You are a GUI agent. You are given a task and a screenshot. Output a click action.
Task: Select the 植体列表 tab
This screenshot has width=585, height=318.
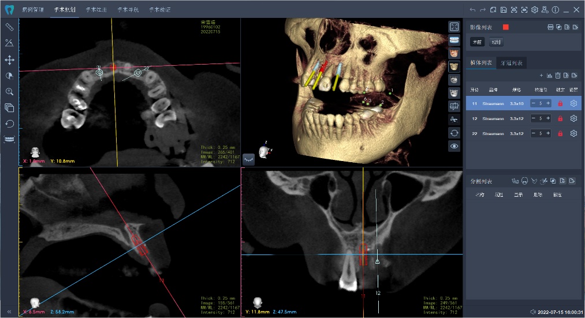[x=481, y=63]
